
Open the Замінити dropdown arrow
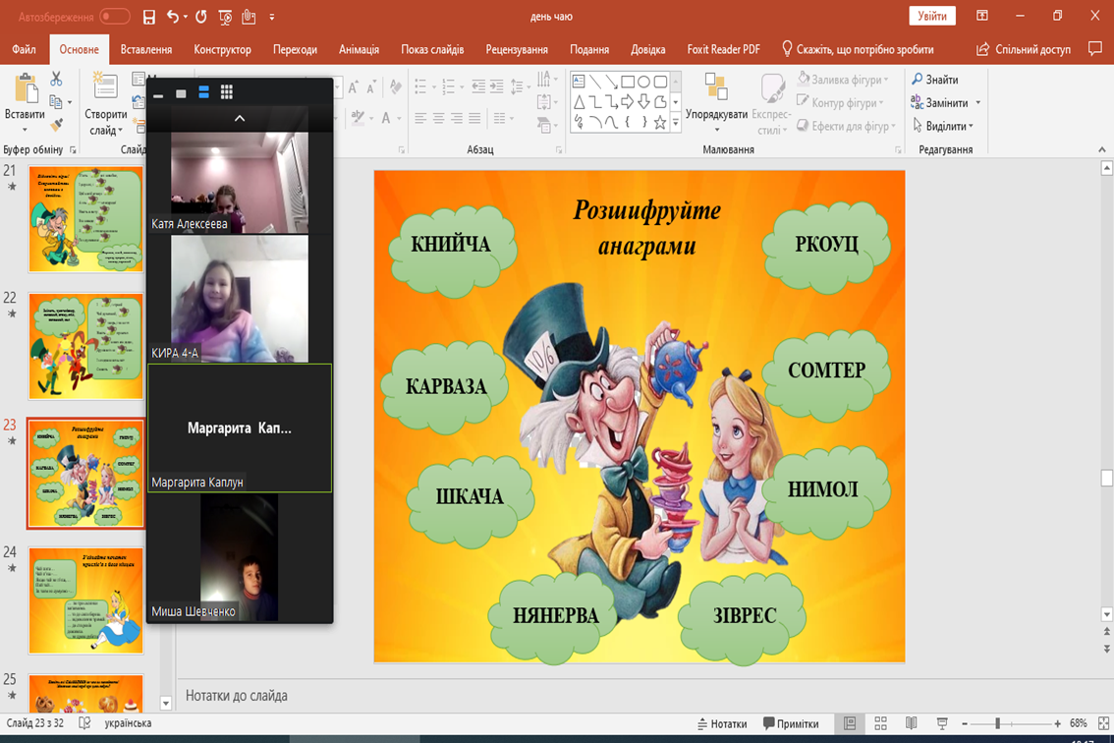978,103
